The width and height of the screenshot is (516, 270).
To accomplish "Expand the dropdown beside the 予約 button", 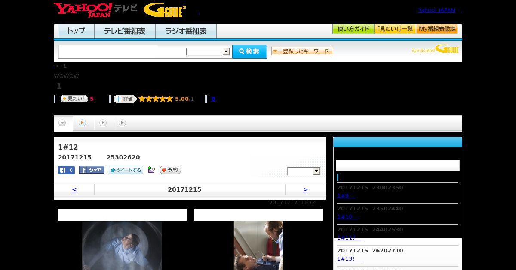I will pos(304,171).
